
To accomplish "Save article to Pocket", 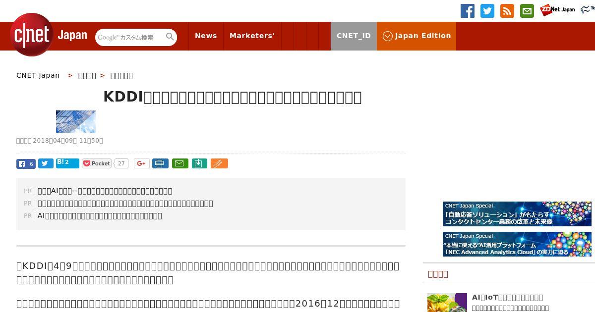I will (97, 163).
